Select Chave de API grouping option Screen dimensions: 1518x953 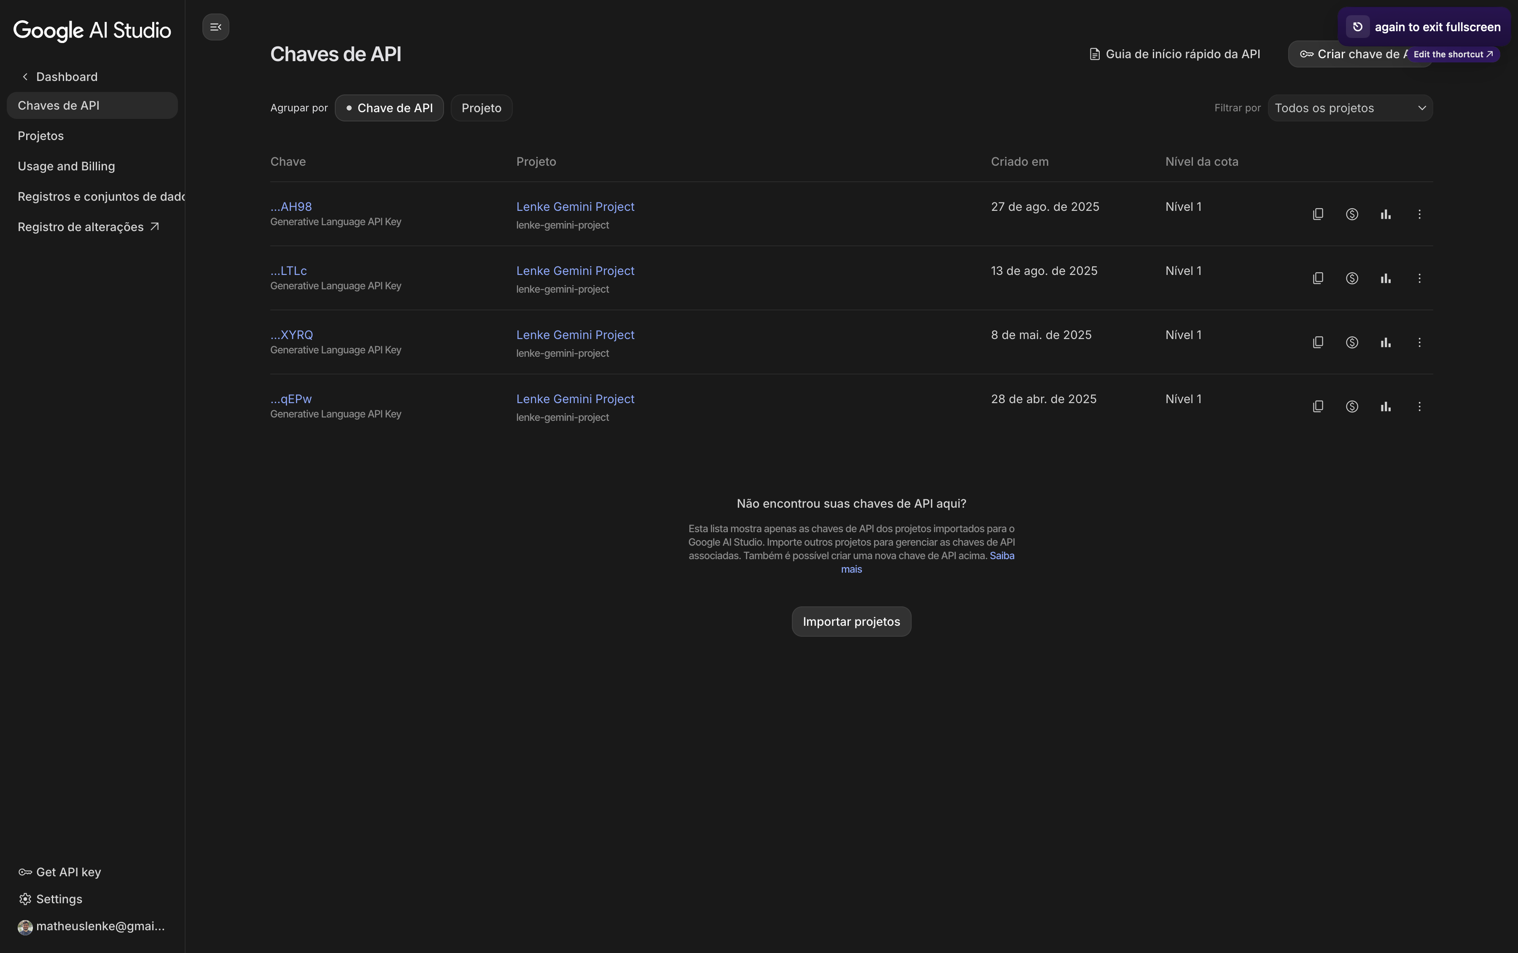pyautogui.click(x=390, y=108)
